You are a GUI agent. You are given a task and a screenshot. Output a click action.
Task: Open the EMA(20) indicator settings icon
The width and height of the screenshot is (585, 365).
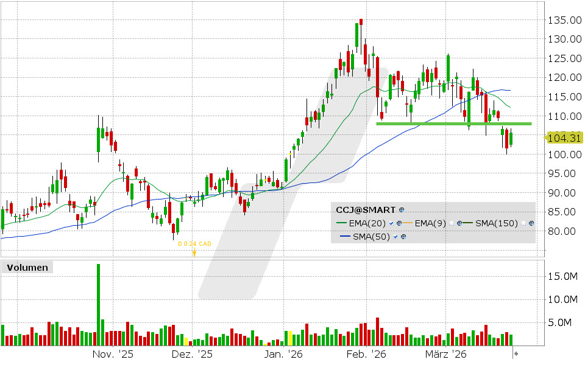(x=399, y=223)
